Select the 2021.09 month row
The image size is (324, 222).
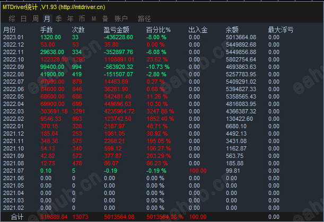point(162,156)
